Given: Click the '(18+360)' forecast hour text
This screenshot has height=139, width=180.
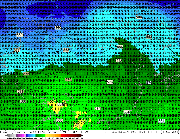Looking at the screenshot, I should [x=170, y=132].
